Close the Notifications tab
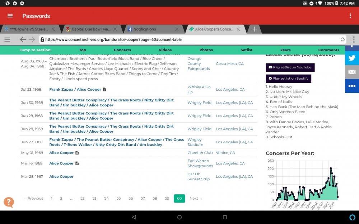The image size is (359, 224). coord(177,29)
